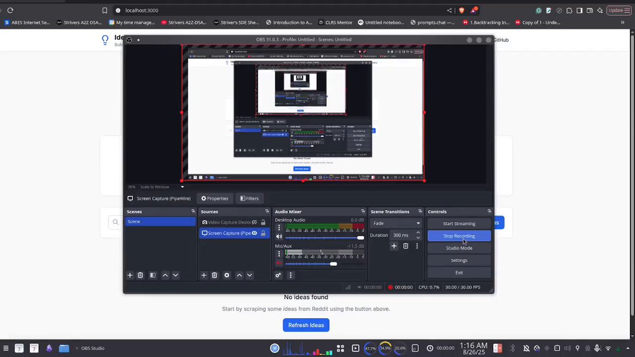Open Properties for Screen Capture source
The height and width of the screenshot is (357, 635).
click(214, 198)
